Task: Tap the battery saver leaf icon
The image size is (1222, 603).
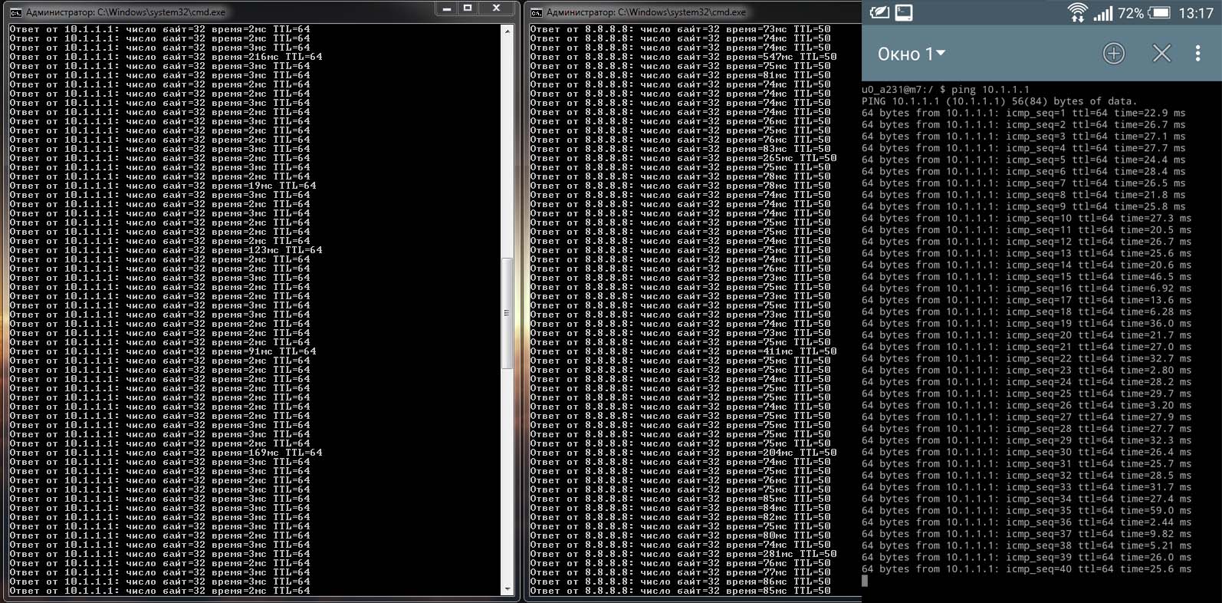Action: (879, 13)
